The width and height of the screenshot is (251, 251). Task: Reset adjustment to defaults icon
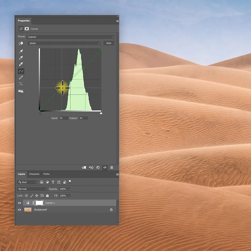98,168
